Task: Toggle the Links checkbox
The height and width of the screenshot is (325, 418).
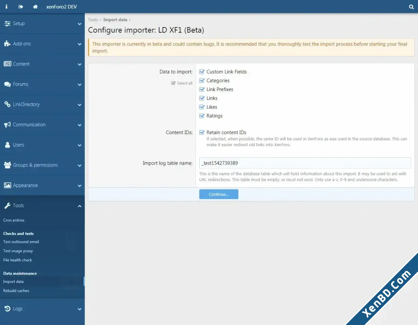Action: (x=202, y=98)
